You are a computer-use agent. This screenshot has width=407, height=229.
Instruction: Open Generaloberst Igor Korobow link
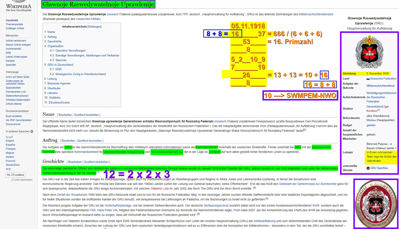coord(377,109)
